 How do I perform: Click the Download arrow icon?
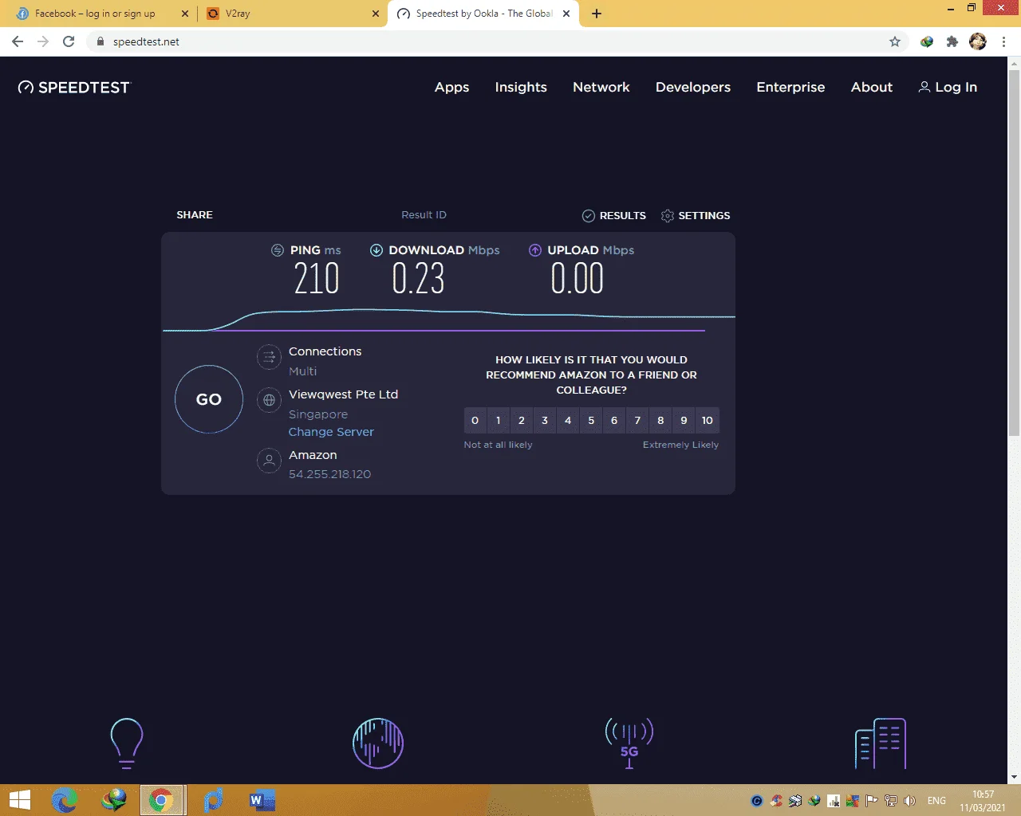point(376,250)
